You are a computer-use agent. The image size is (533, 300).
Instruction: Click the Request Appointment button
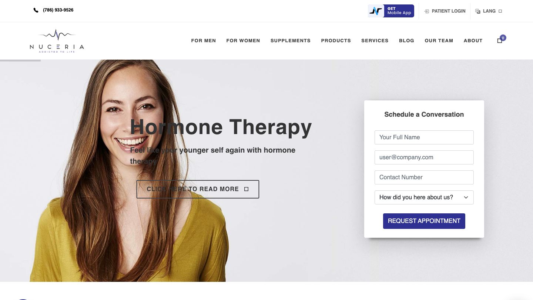pos(424,221)
